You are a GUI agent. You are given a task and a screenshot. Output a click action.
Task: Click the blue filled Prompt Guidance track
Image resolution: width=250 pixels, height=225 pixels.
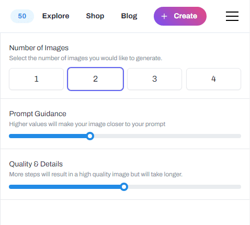48,136
